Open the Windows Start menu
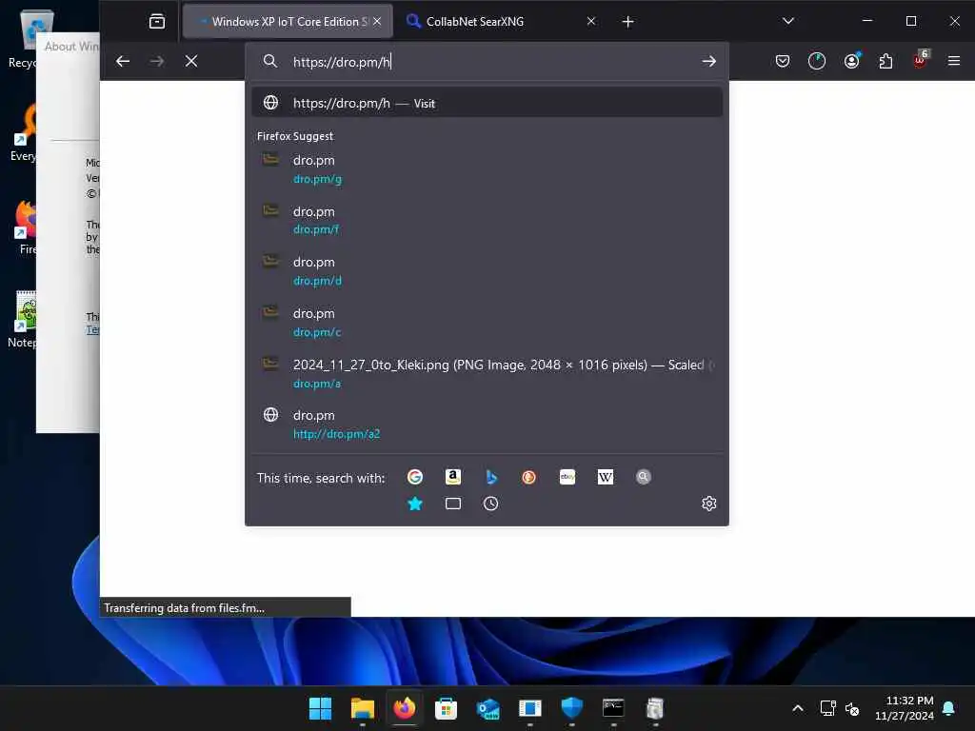The height and width of the screenshot is (731, 975). pos(320,708)
